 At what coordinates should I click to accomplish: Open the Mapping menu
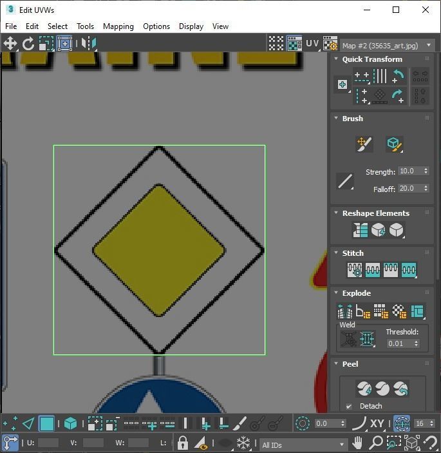(118, 26)
